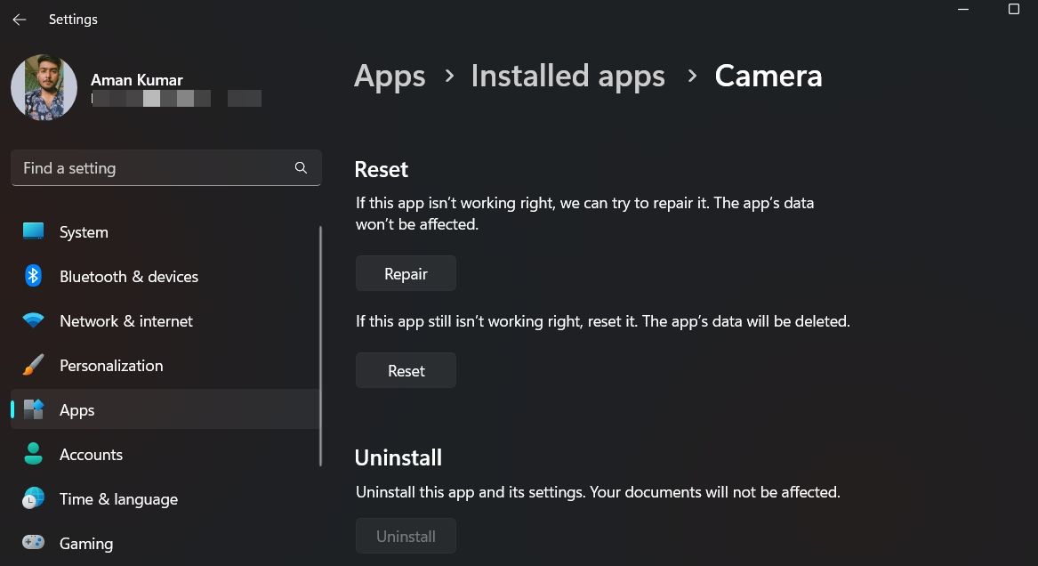The height and width of the screenshot is (566, 1038).
Task: Click the sidebar scrollbar track
Action: pyautogui.click(x=321, y=356)
